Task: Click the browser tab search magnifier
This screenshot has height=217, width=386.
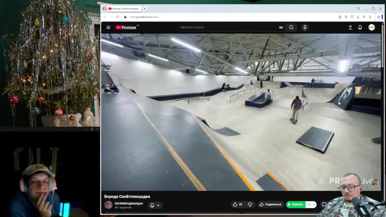Action: tap(359, 9)
